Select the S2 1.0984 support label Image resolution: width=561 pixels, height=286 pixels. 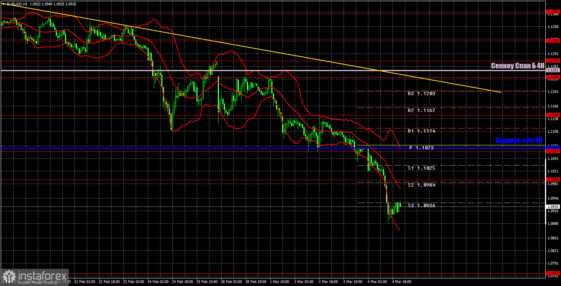(x=421, y=185)
